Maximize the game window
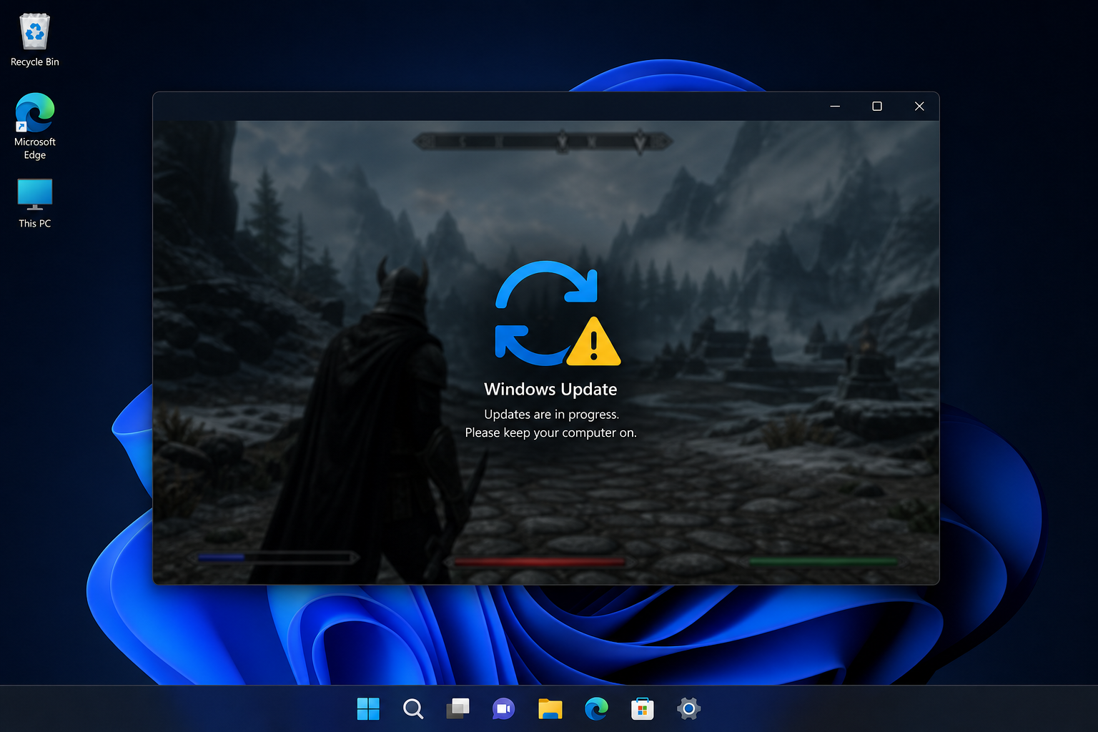 877,107
